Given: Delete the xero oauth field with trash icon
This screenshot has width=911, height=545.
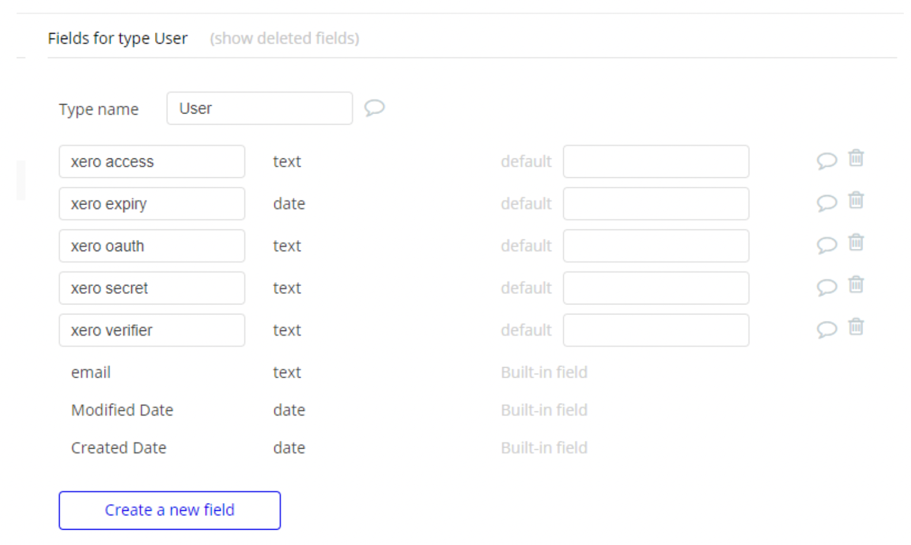Looking at the screenshot, I should 856,243.
